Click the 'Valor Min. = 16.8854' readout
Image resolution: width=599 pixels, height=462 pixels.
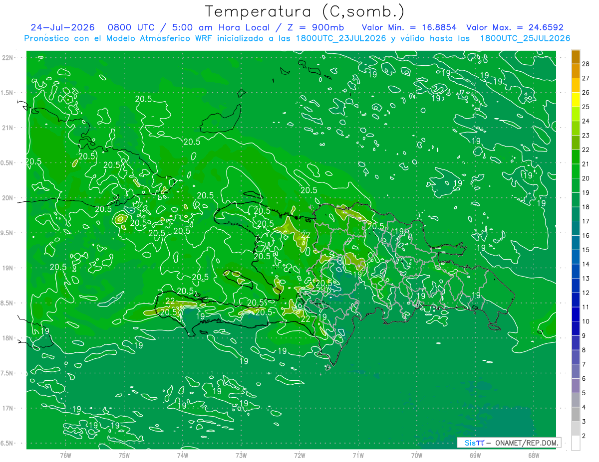[409, 27]
